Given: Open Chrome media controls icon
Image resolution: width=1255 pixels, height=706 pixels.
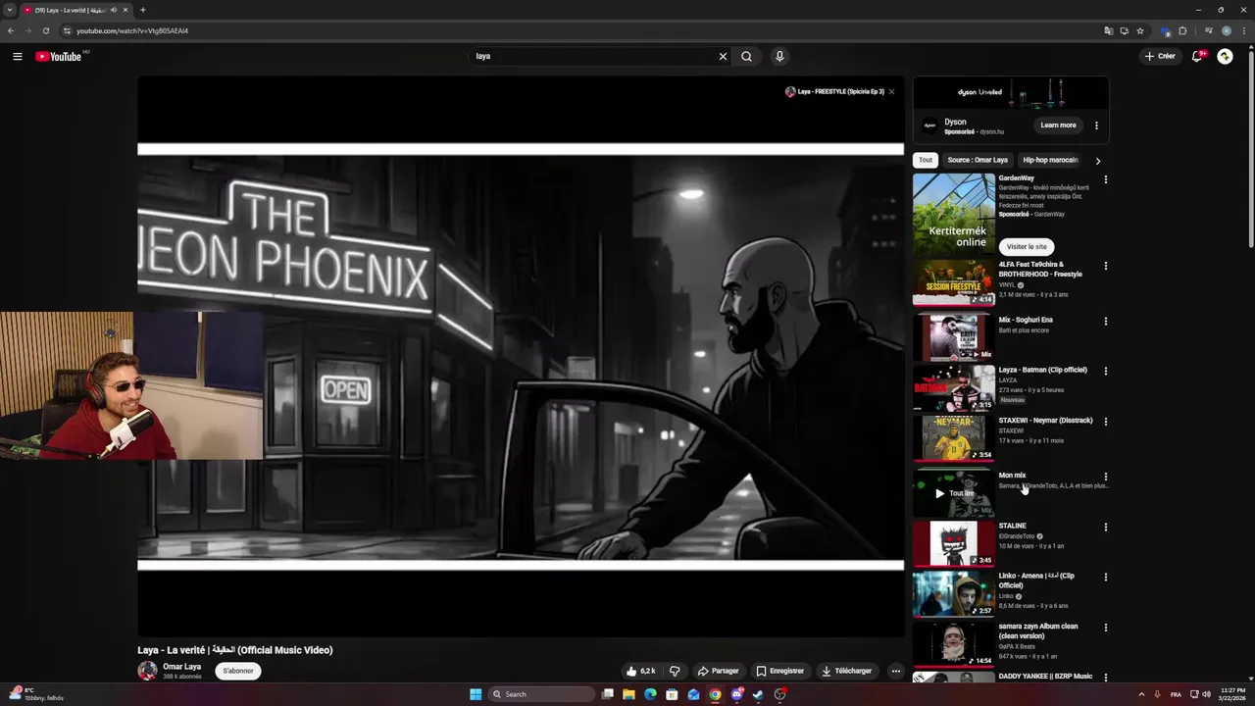Looking at the screenshot, I should coord(1208,30).
